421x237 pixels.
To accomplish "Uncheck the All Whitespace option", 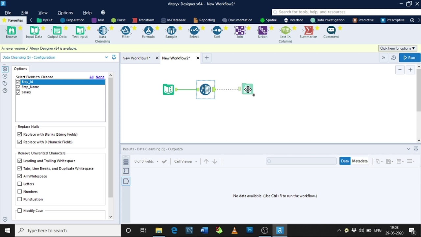I will point(20,176).
